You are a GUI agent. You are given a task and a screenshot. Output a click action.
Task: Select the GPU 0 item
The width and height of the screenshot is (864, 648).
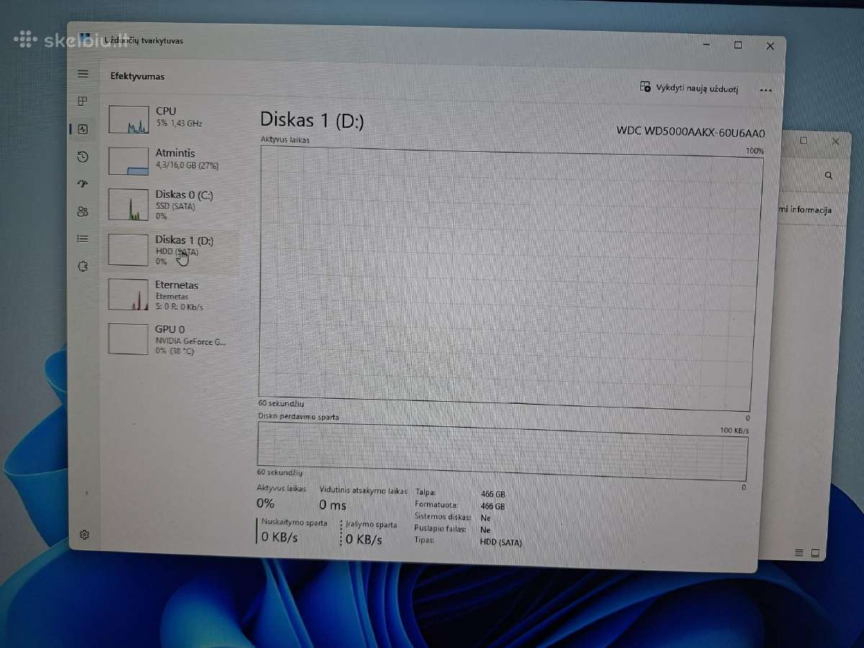coord(170,338)
